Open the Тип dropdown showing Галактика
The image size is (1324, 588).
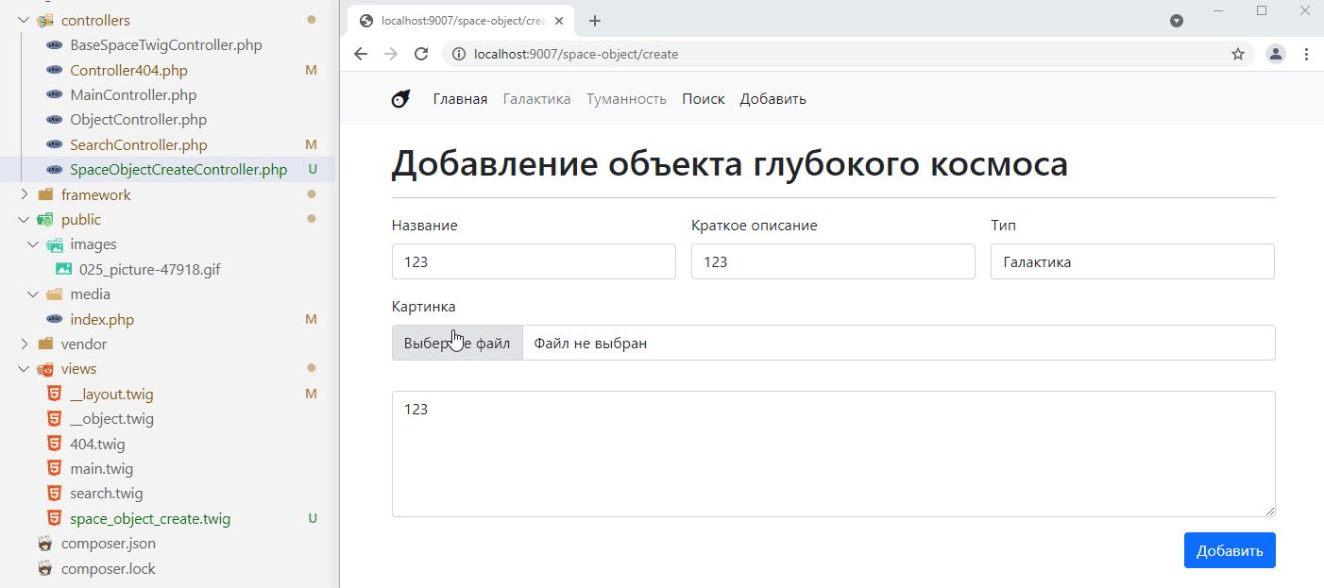point(1131,262)
